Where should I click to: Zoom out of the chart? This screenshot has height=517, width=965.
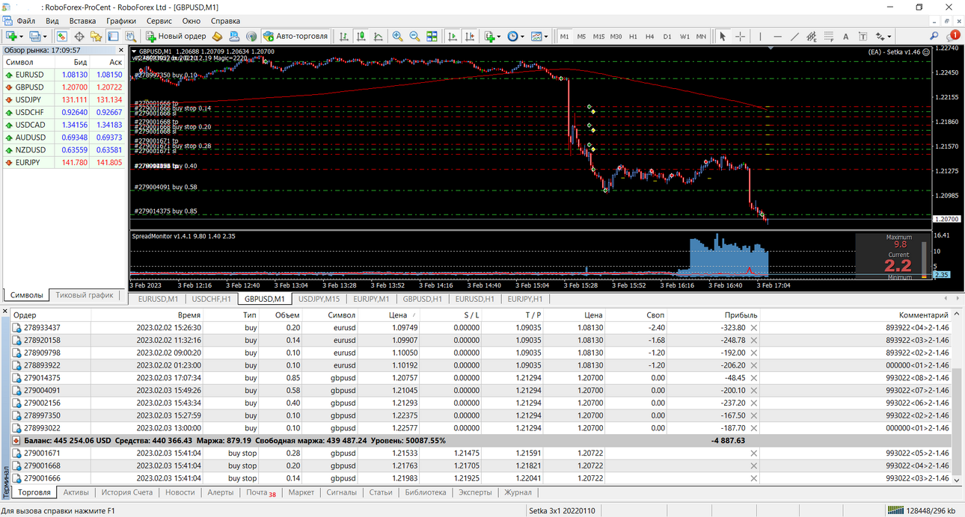414,36
